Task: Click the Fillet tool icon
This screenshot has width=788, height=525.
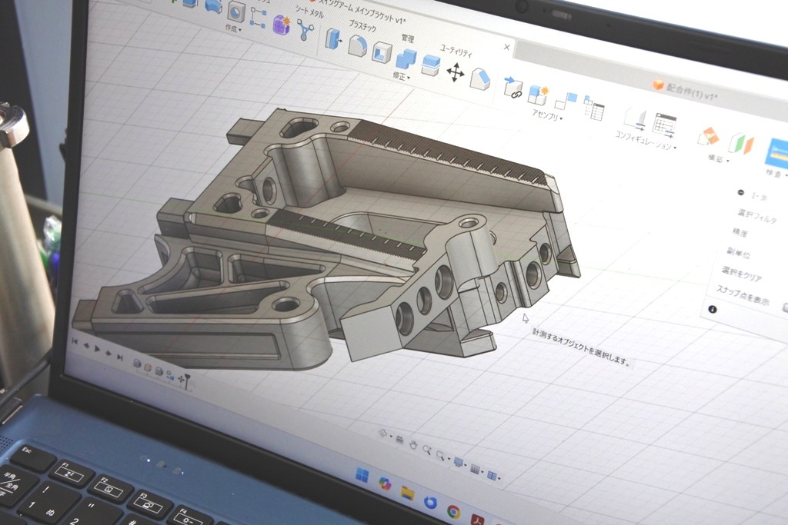Action: coord(356,46)
